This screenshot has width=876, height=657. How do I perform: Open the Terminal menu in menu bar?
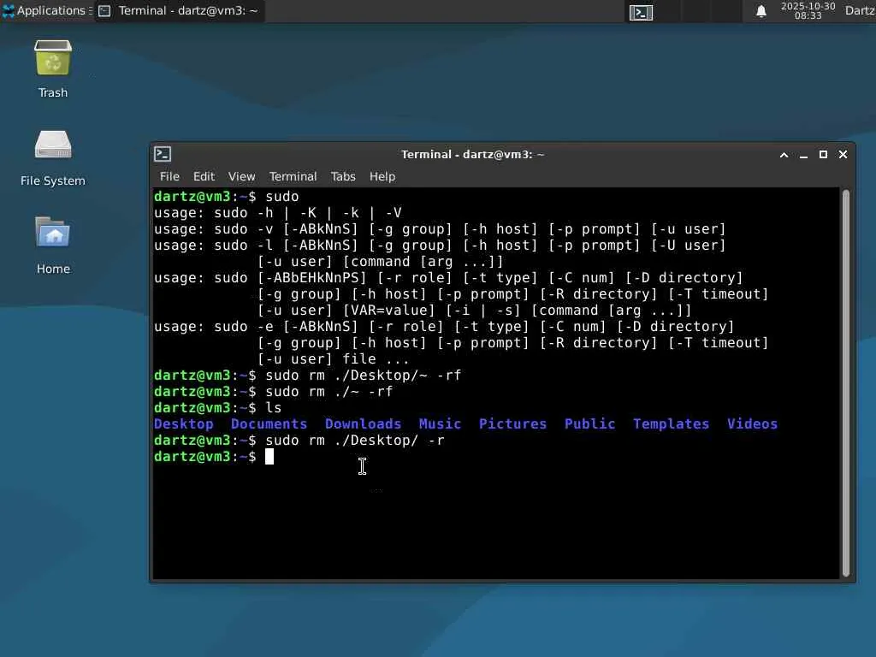[293, 176]
